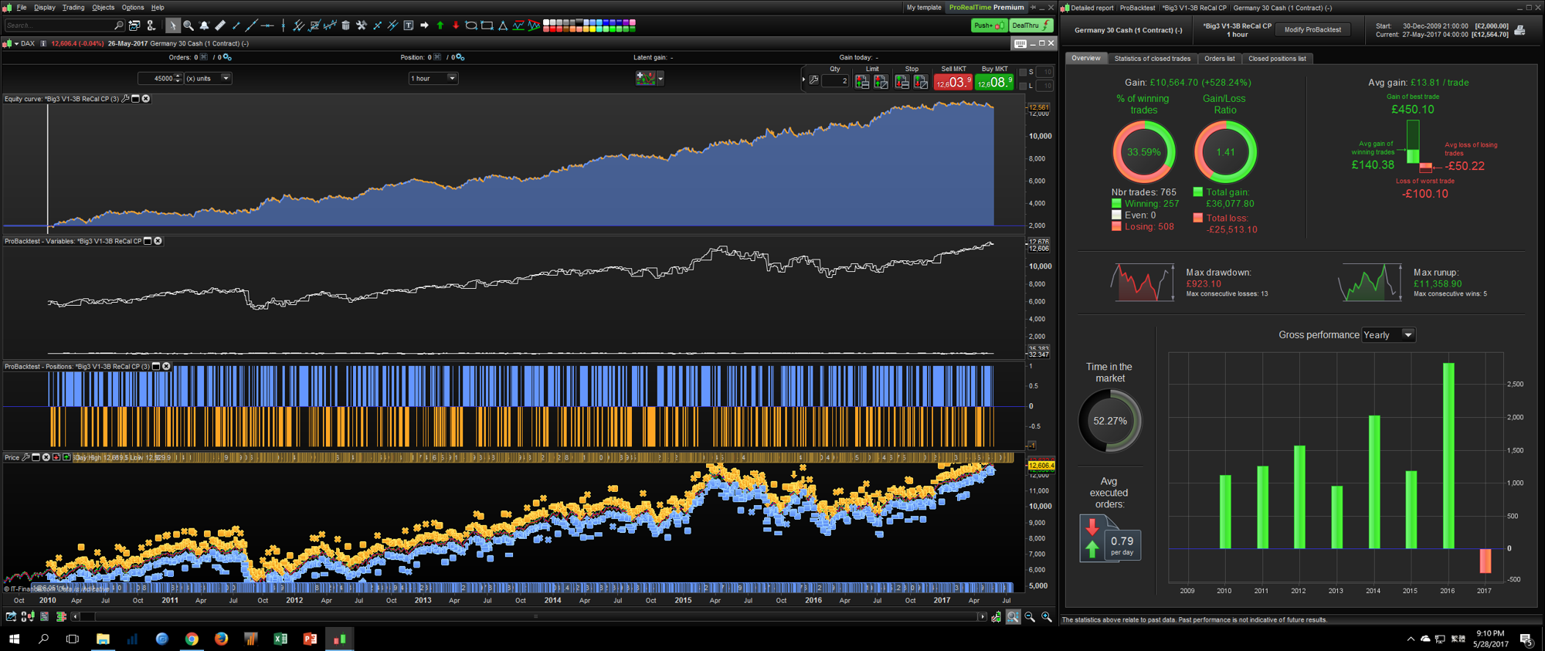Expand the Gross performance Yearly dropdown
This screenshot has width=1545, height=651.
pos(1407,335)
